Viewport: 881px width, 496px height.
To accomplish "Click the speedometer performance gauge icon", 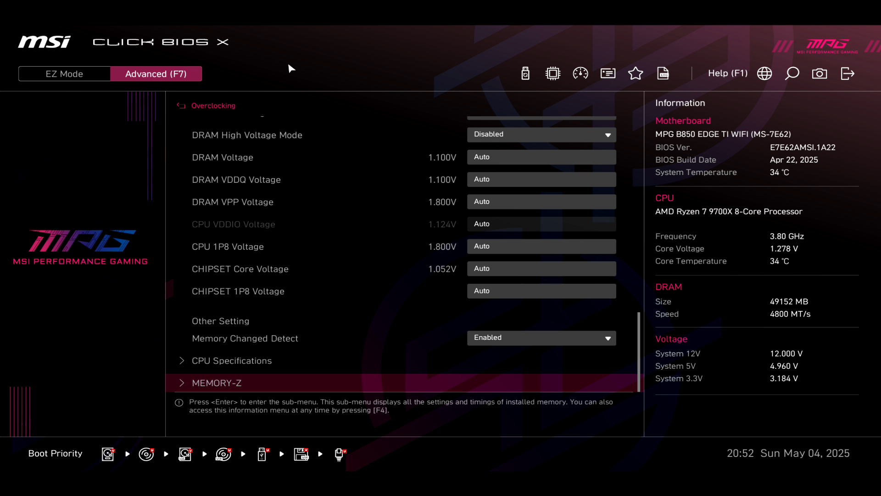I will [x=580, y=73].
